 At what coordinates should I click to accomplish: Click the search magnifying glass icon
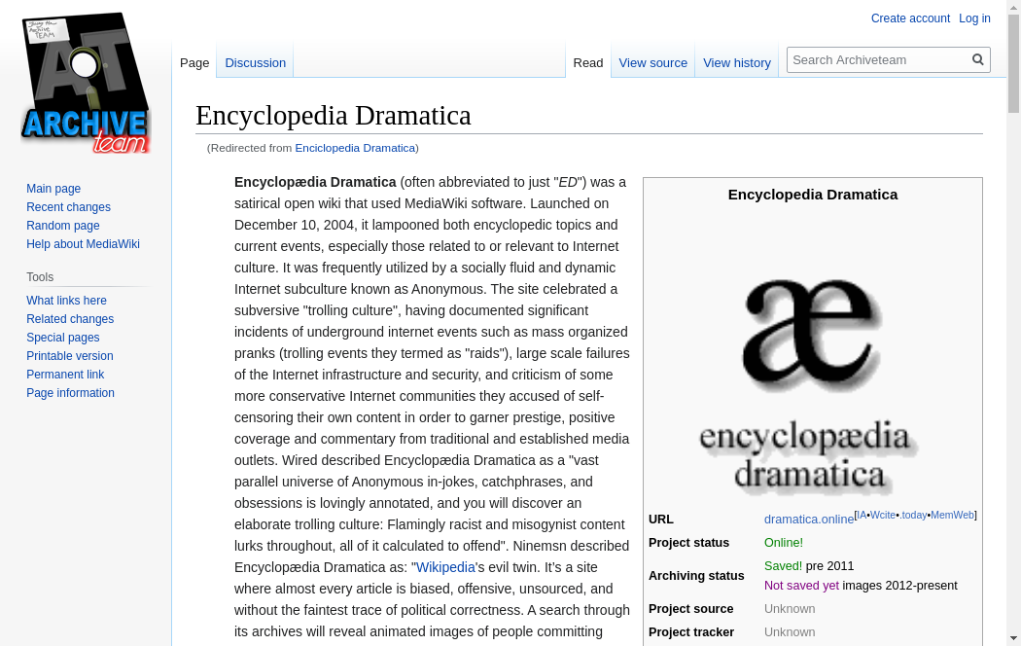click(x=978, y=59)
